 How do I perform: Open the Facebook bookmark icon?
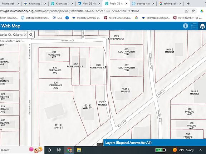[67, 18]
